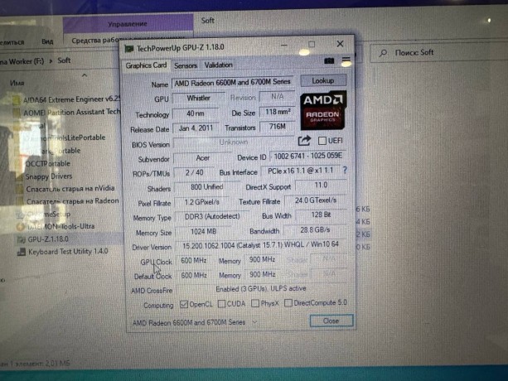This screenshot has height=381, width=508.
Task: Click the Shaders value 800 Unified
Action: coord(206,187)
